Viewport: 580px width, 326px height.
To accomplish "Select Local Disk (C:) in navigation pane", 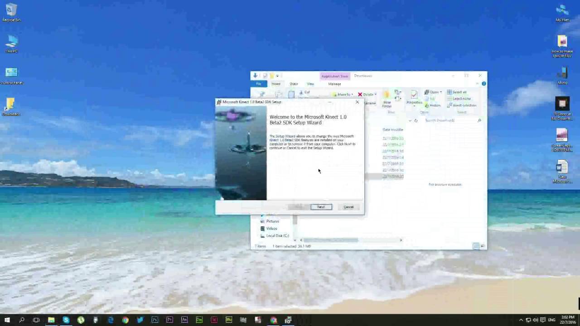I will 275,235.
